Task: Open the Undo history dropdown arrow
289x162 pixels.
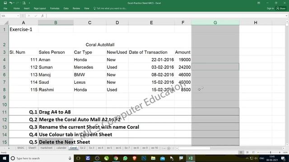Action: tap(14, 3)
